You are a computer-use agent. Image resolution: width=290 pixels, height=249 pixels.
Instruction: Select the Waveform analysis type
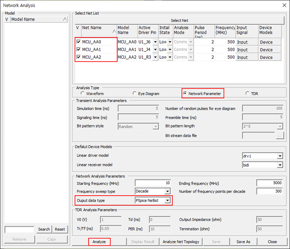pyautogui.click(x=83, y=94)
